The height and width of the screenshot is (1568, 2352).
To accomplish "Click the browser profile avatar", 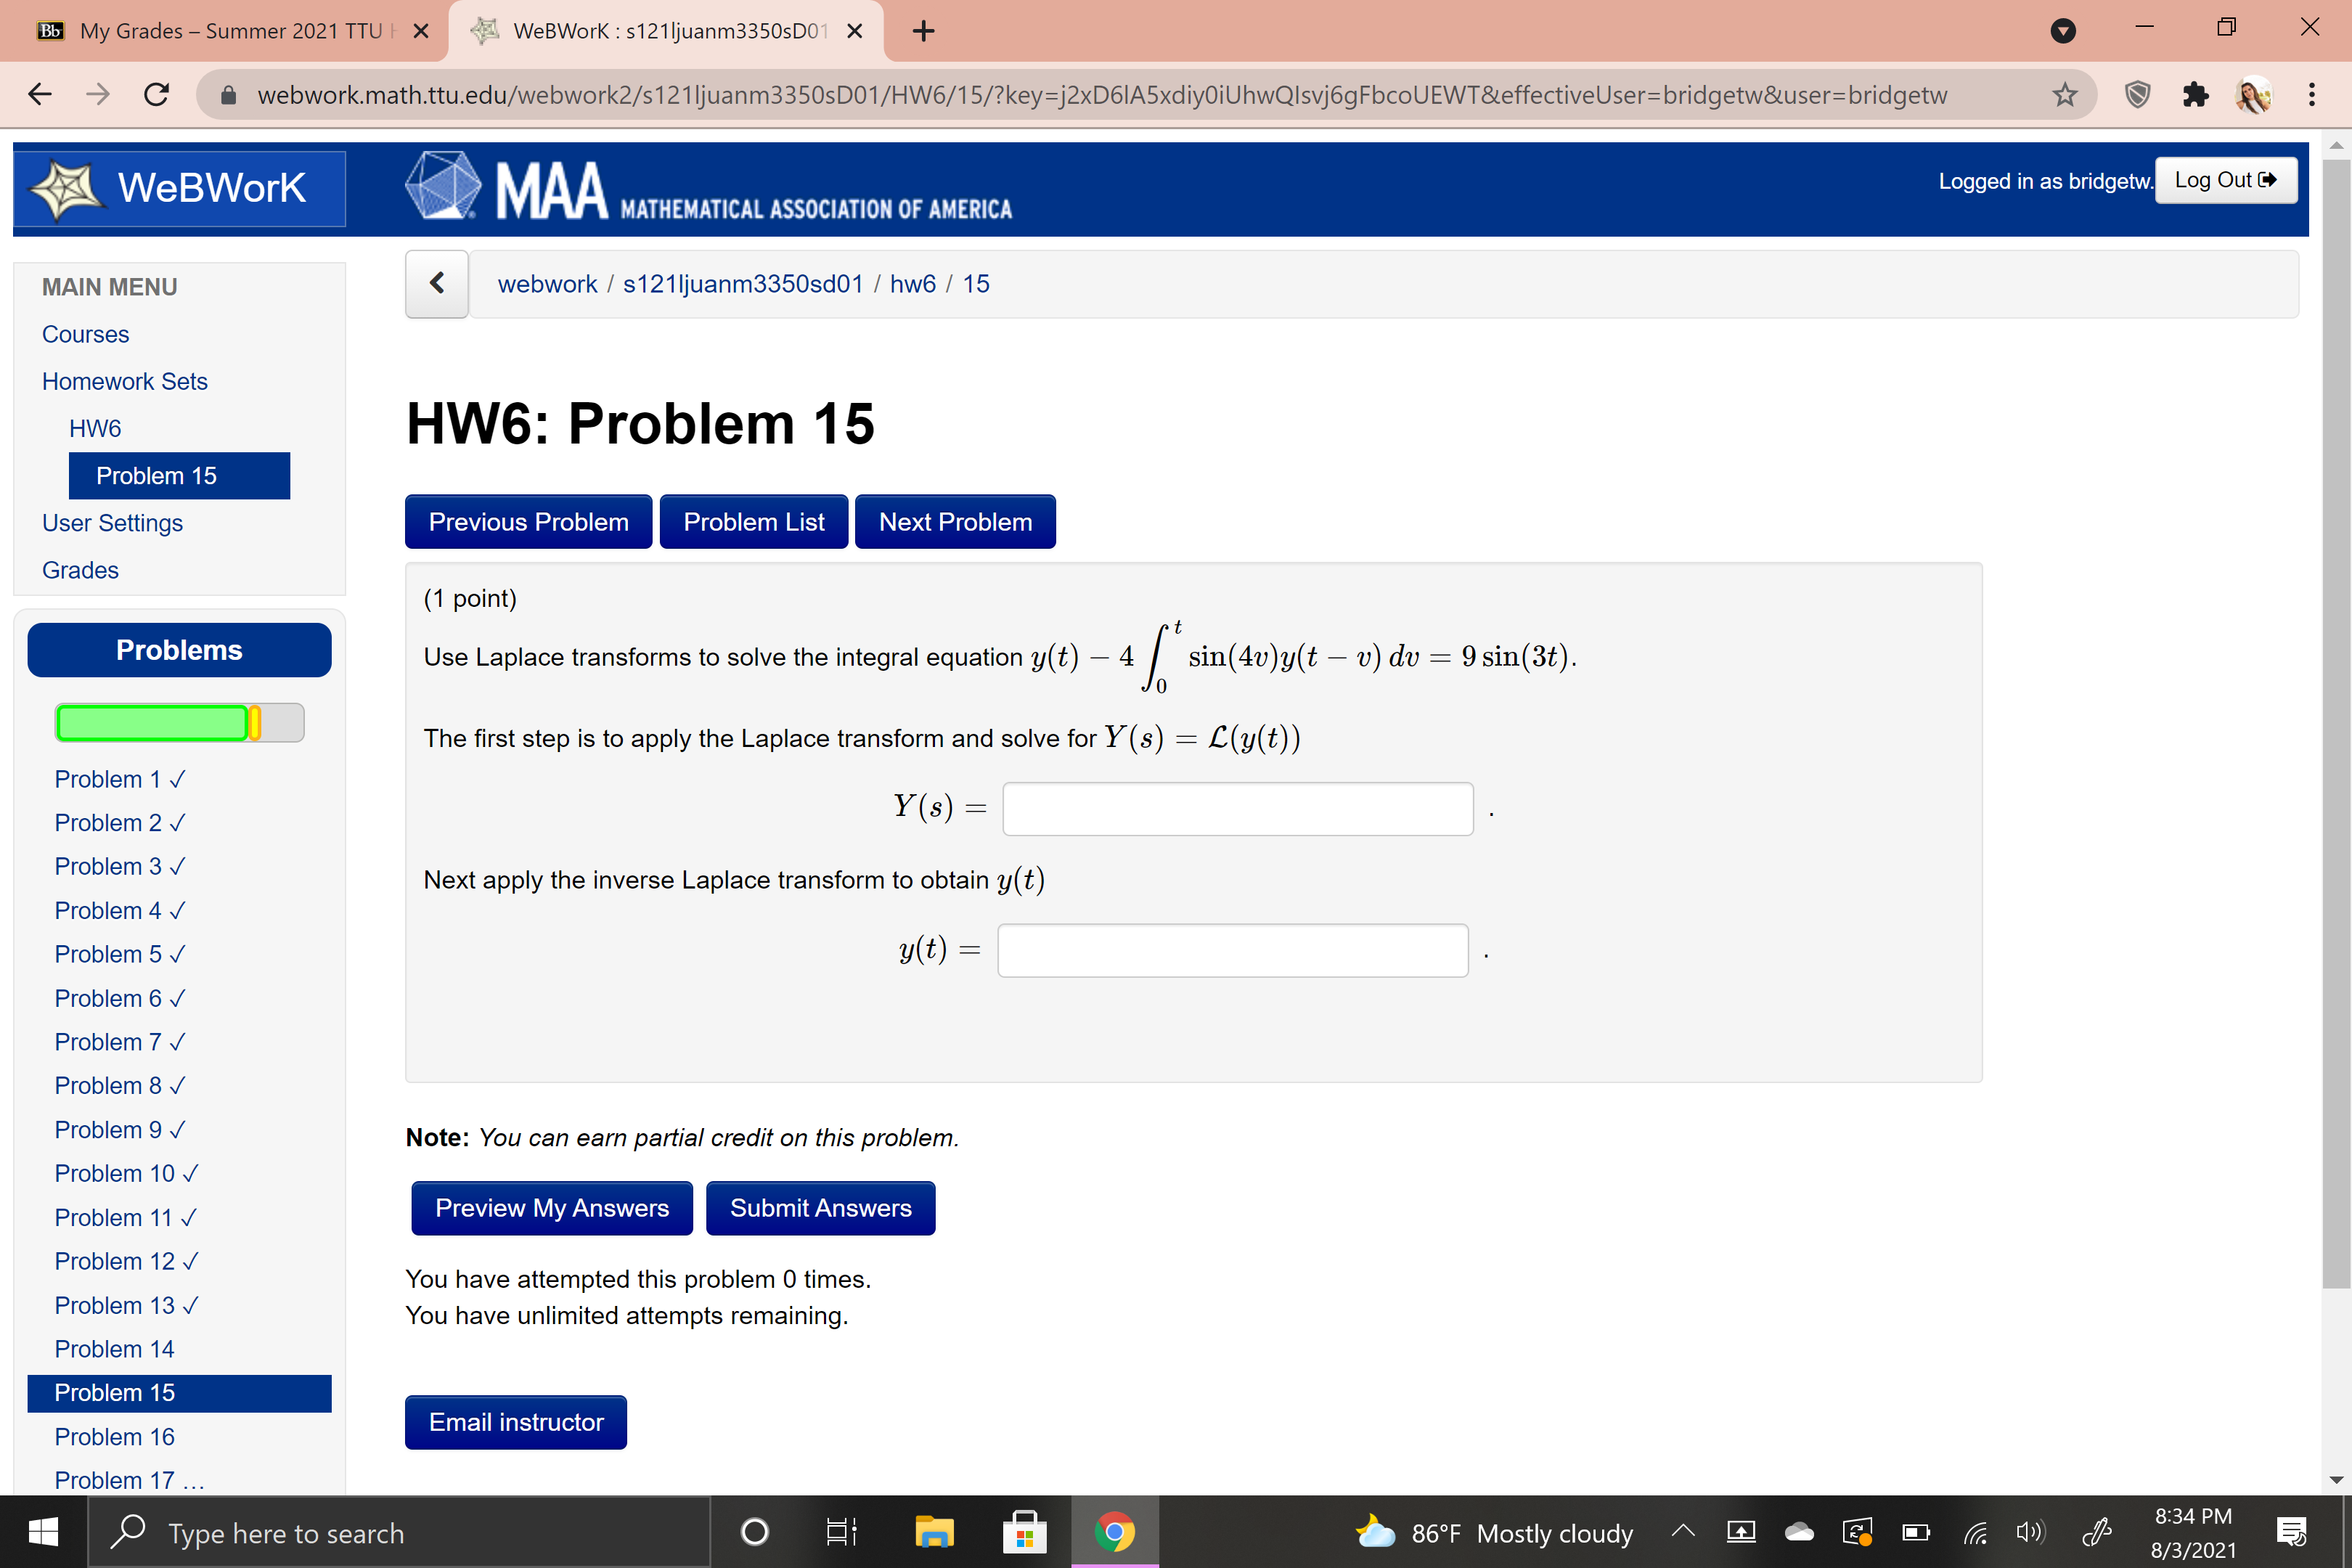I will coord(2254,94).
